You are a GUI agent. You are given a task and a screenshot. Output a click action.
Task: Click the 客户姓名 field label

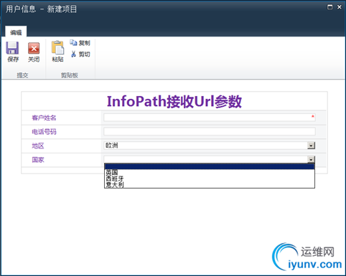(x=44, y=118)
